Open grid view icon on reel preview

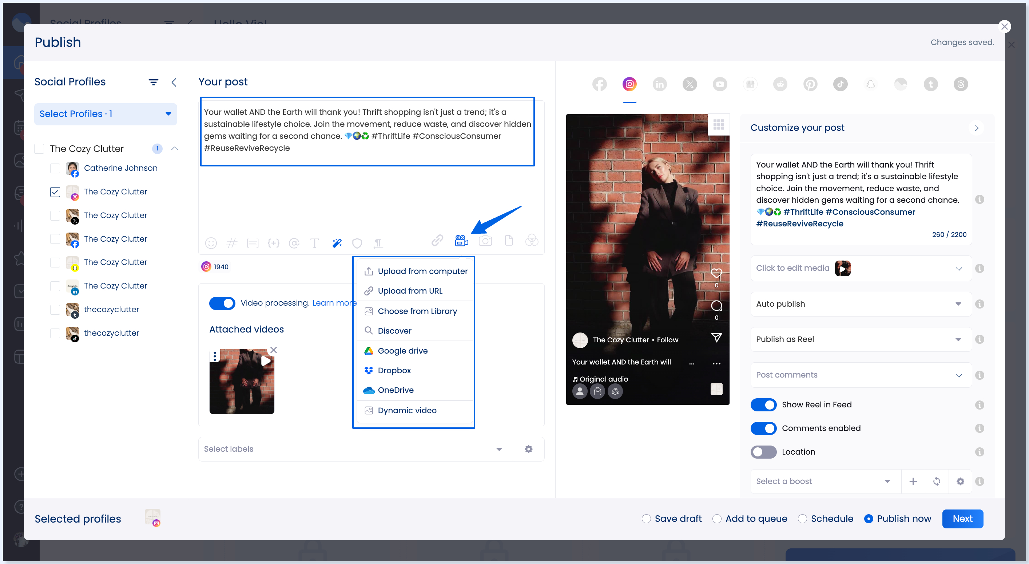click(x=719, y=125)
